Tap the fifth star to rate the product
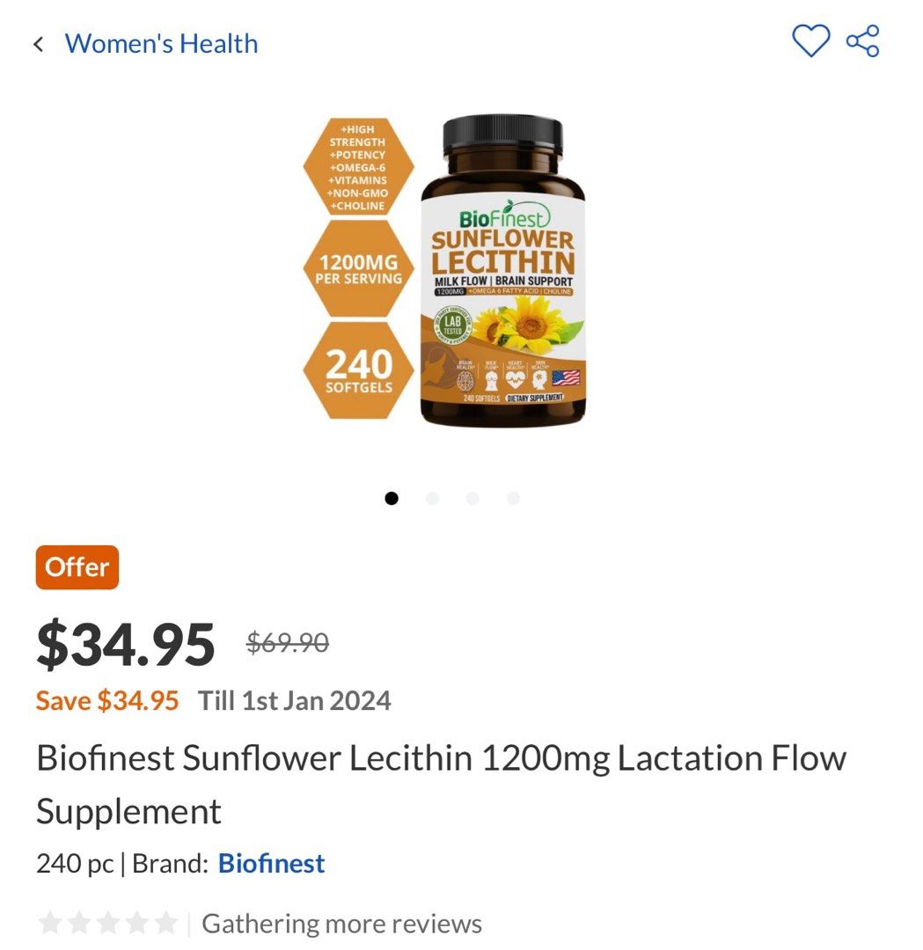This screenshot has width=923, height=950. [x=168, y=923]
